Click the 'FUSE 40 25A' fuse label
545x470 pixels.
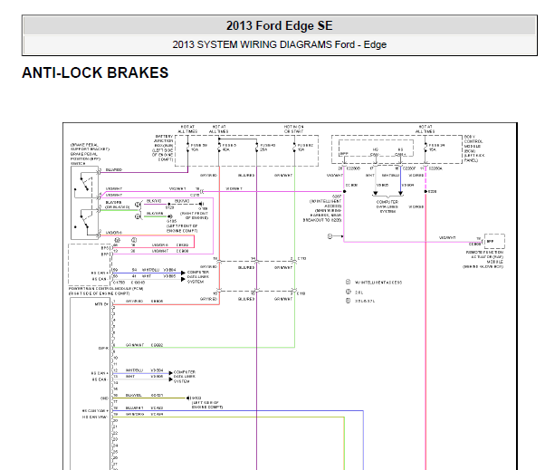[x=267, y=148]
